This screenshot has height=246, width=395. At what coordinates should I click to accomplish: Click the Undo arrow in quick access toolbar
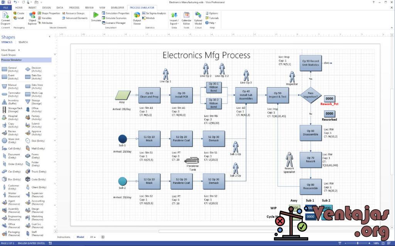pyautogui.click(x=15, y=2)
